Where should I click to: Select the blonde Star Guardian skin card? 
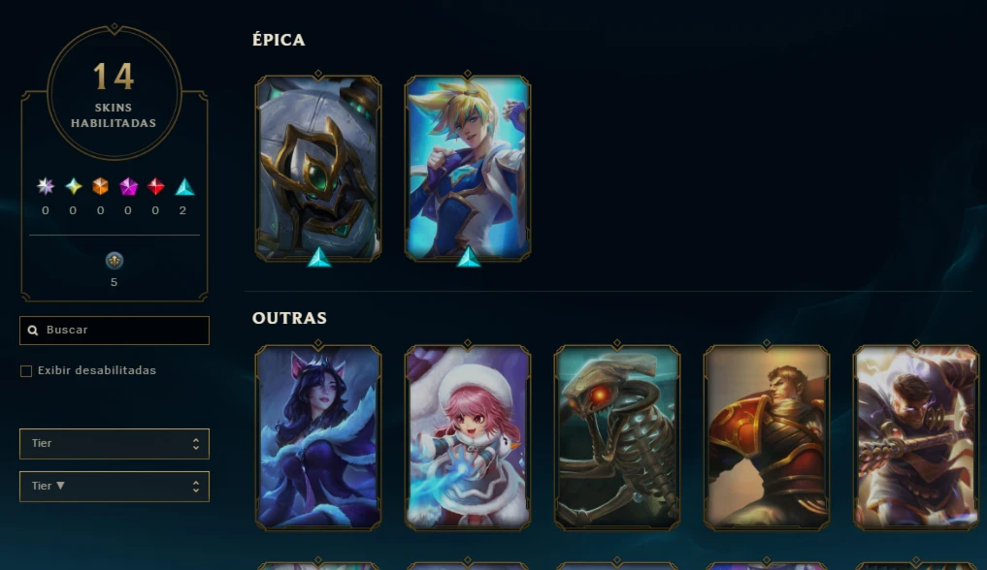coord(468,169)
